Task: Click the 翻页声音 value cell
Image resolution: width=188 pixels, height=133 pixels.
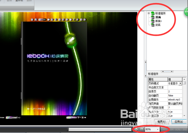Action: 175,104
